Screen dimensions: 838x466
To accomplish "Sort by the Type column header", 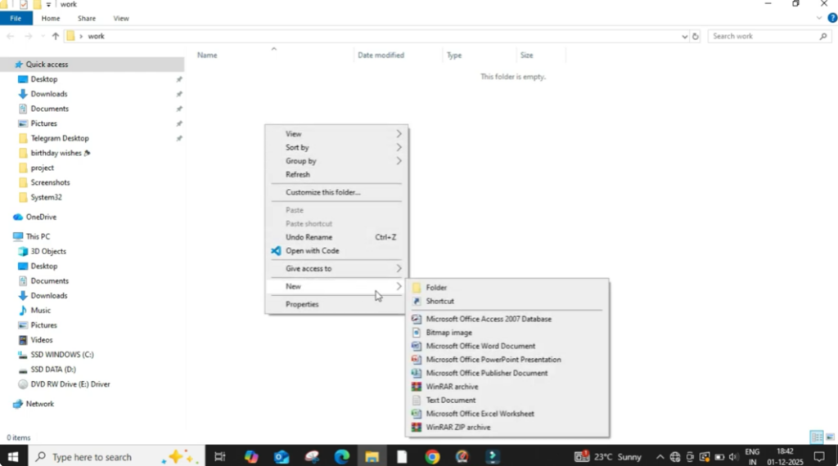I will pos(454,55).
